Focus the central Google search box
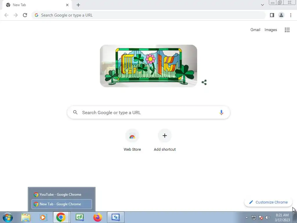 [x=148, y=112]
